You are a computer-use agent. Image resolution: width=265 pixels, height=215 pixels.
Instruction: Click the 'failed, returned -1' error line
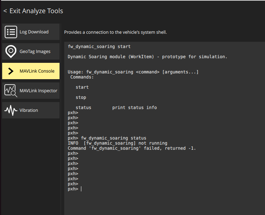132,148
